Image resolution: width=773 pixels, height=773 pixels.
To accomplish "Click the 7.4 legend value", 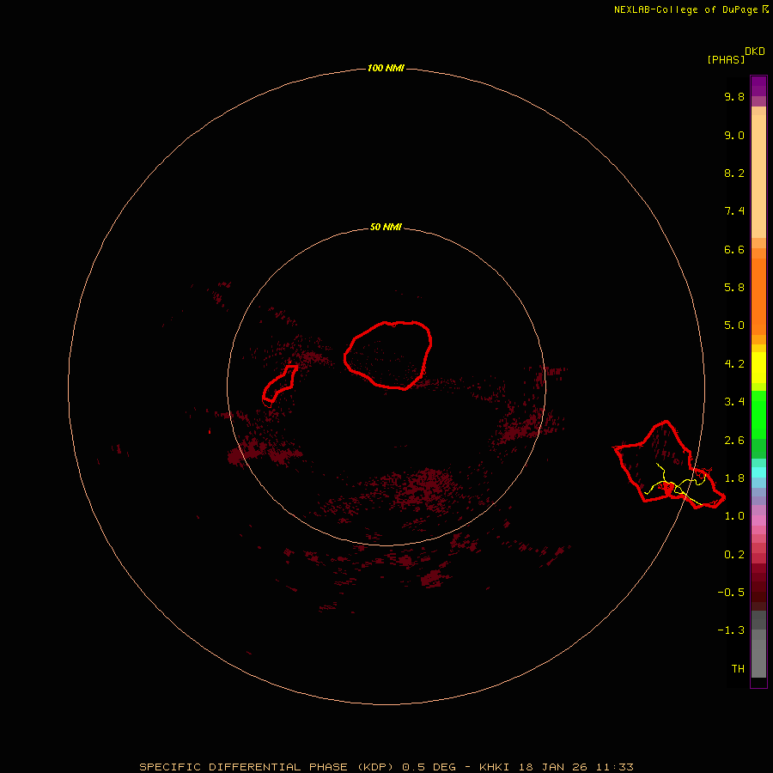I will click(734, 211).
